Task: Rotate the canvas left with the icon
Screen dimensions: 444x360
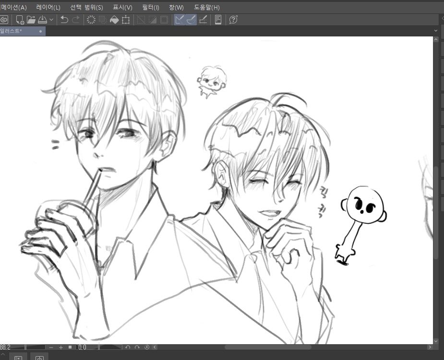Action: pyautogui.click(x=128, y=347)
